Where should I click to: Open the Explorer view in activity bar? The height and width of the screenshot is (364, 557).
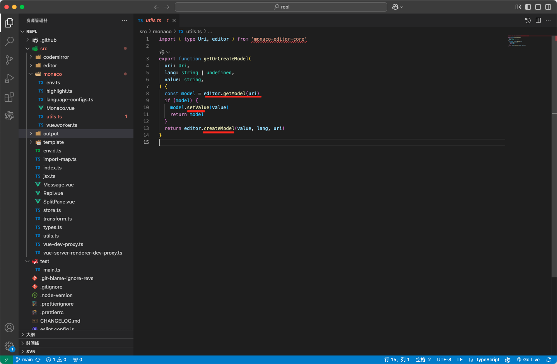pos(9,23)
